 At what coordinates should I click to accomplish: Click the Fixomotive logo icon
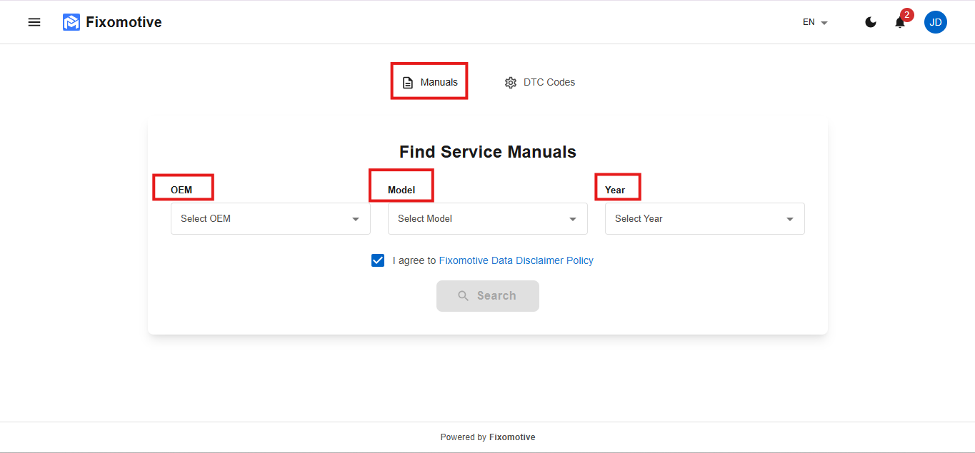click(x=71, y=22)
